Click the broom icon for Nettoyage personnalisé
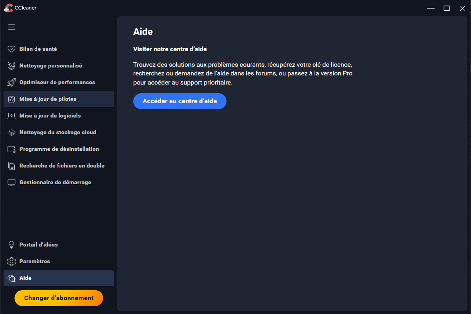 point(12,66)
